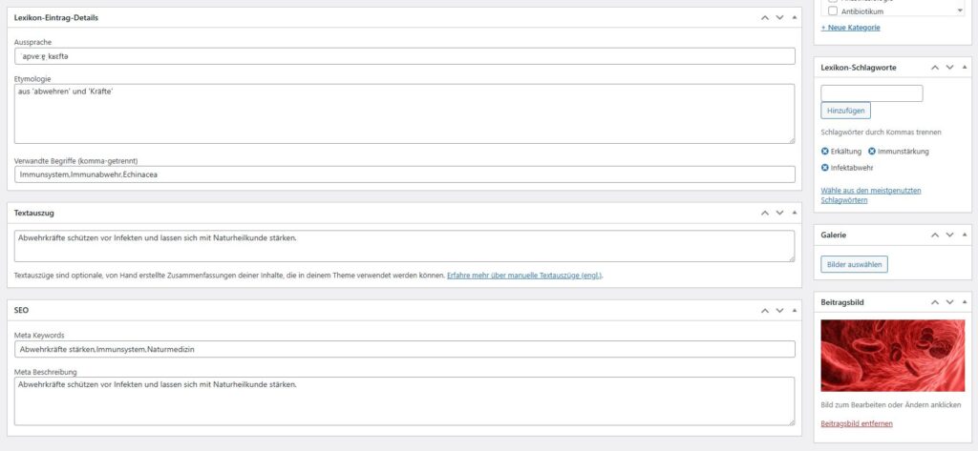Collapse the Textauszug panel

tap(795, 213)
